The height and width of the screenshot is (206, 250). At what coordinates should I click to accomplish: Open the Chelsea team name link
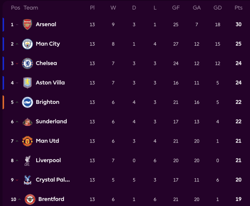click(46, 64)
